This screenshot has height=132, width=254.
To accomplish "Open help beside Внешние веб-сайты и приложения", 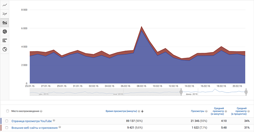I will coord(60,127).
